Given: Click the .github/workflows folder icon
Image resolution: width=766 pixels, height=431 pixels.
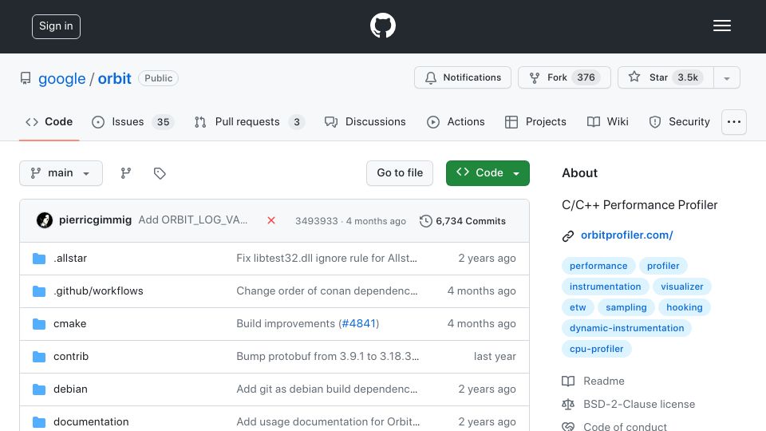Looking at the screenshot, I should tap(39, 291).
